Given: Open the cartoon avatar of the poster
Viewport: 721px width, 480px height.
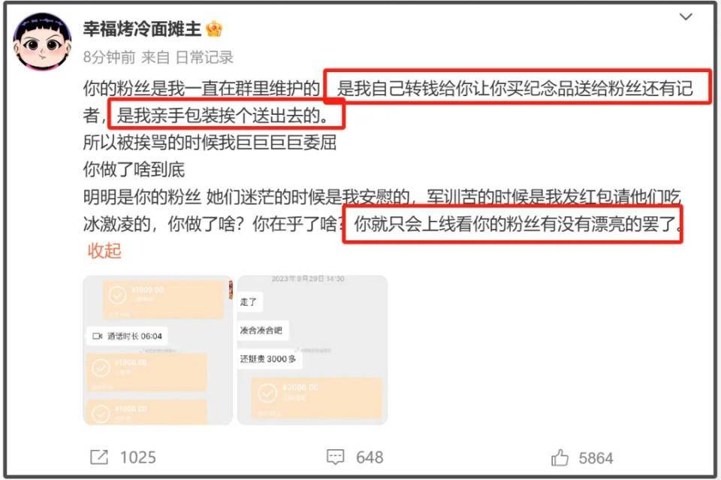Looking at the screenshot, I should point(42,41).
